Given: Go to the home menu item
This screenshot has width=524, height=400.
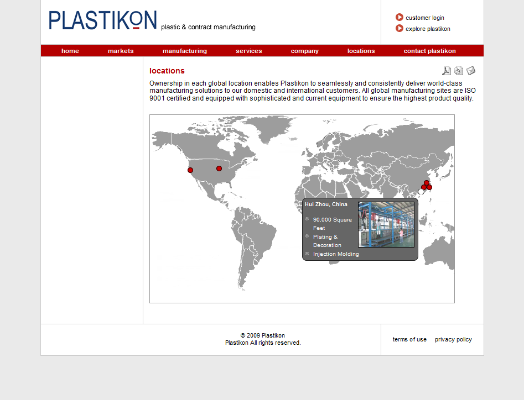Looking at the screenshot, I should pos(70,51).
